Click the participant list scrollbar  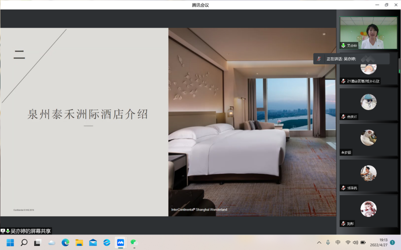pyautogui.click(x=399, y=66)
